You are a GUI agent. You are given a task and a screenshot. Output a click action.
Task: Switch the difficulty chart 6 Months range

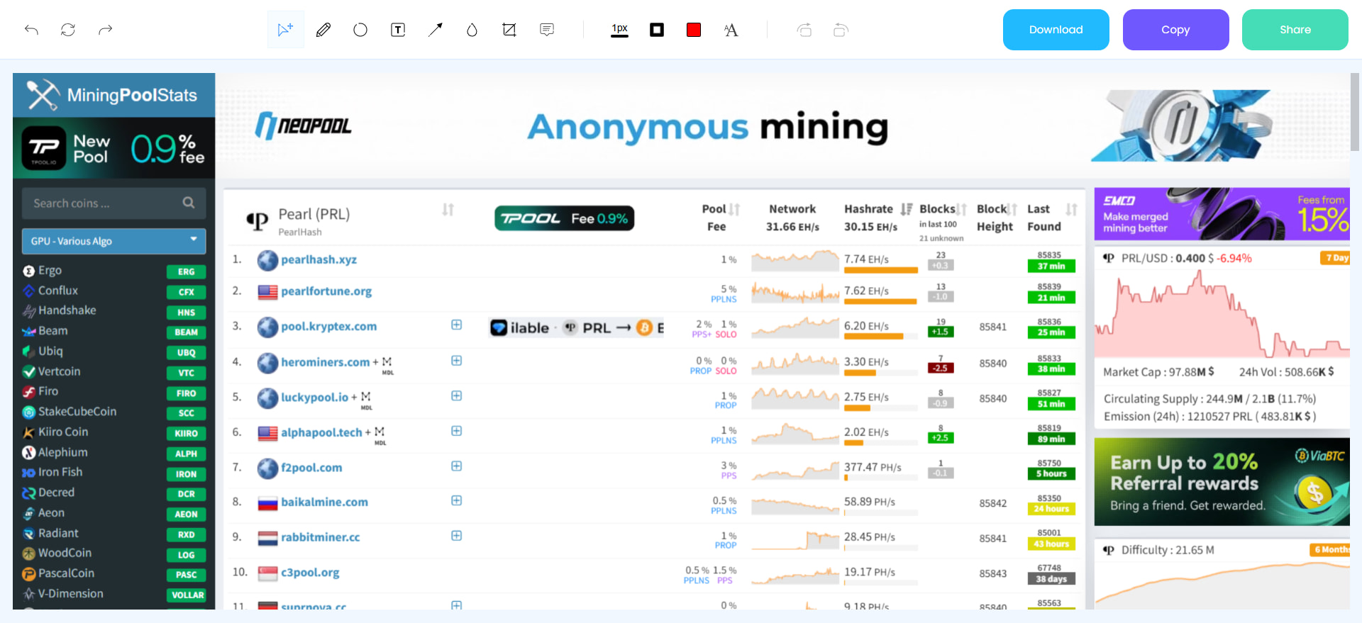(1329, 550)
